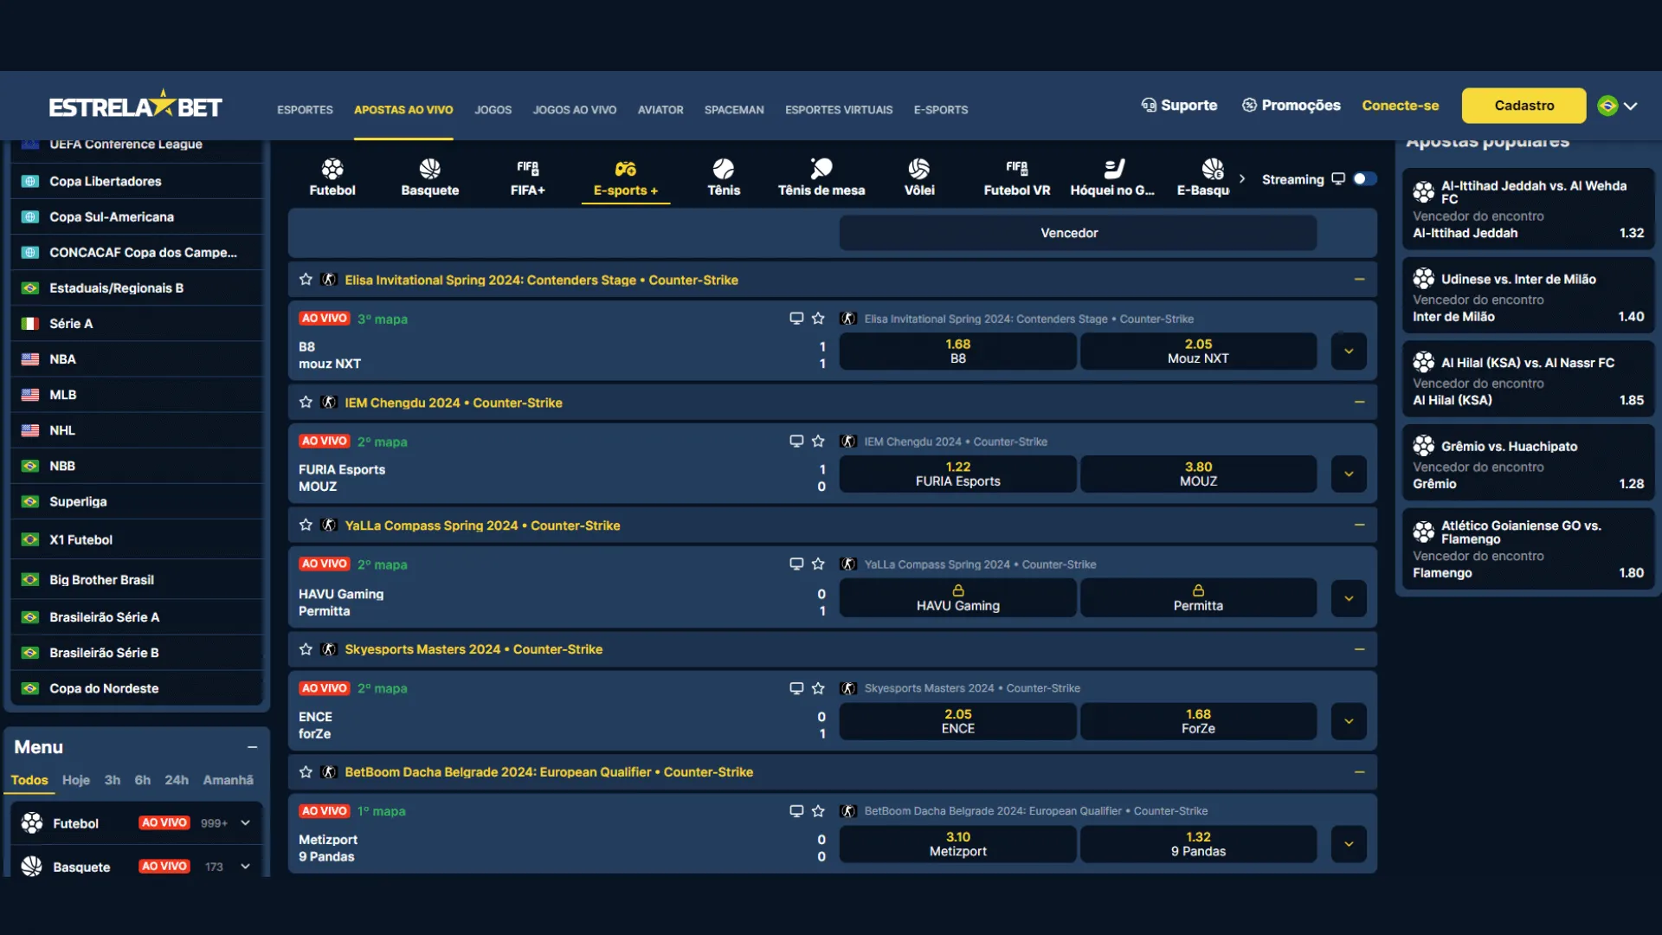Click the Conecte-se login link
The image size is (1662, 935).
[1401, 106]
